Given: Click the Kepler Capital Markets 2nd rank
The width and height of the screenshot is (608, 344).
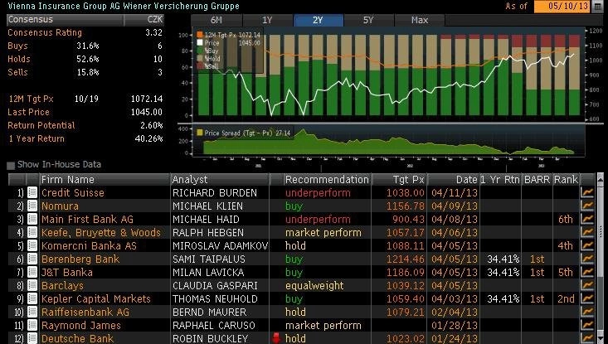Looking at the screenshot, I should click(x=566, y=298).
